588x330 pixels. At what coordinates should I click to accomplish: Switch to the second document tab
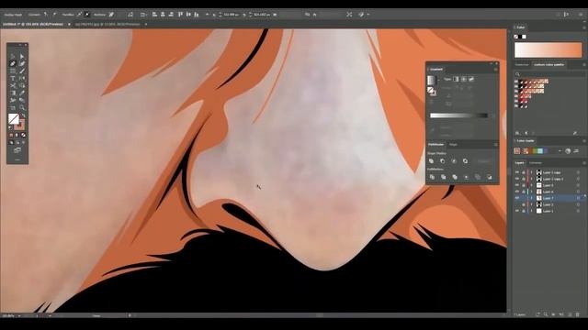[x=107, y=25]
